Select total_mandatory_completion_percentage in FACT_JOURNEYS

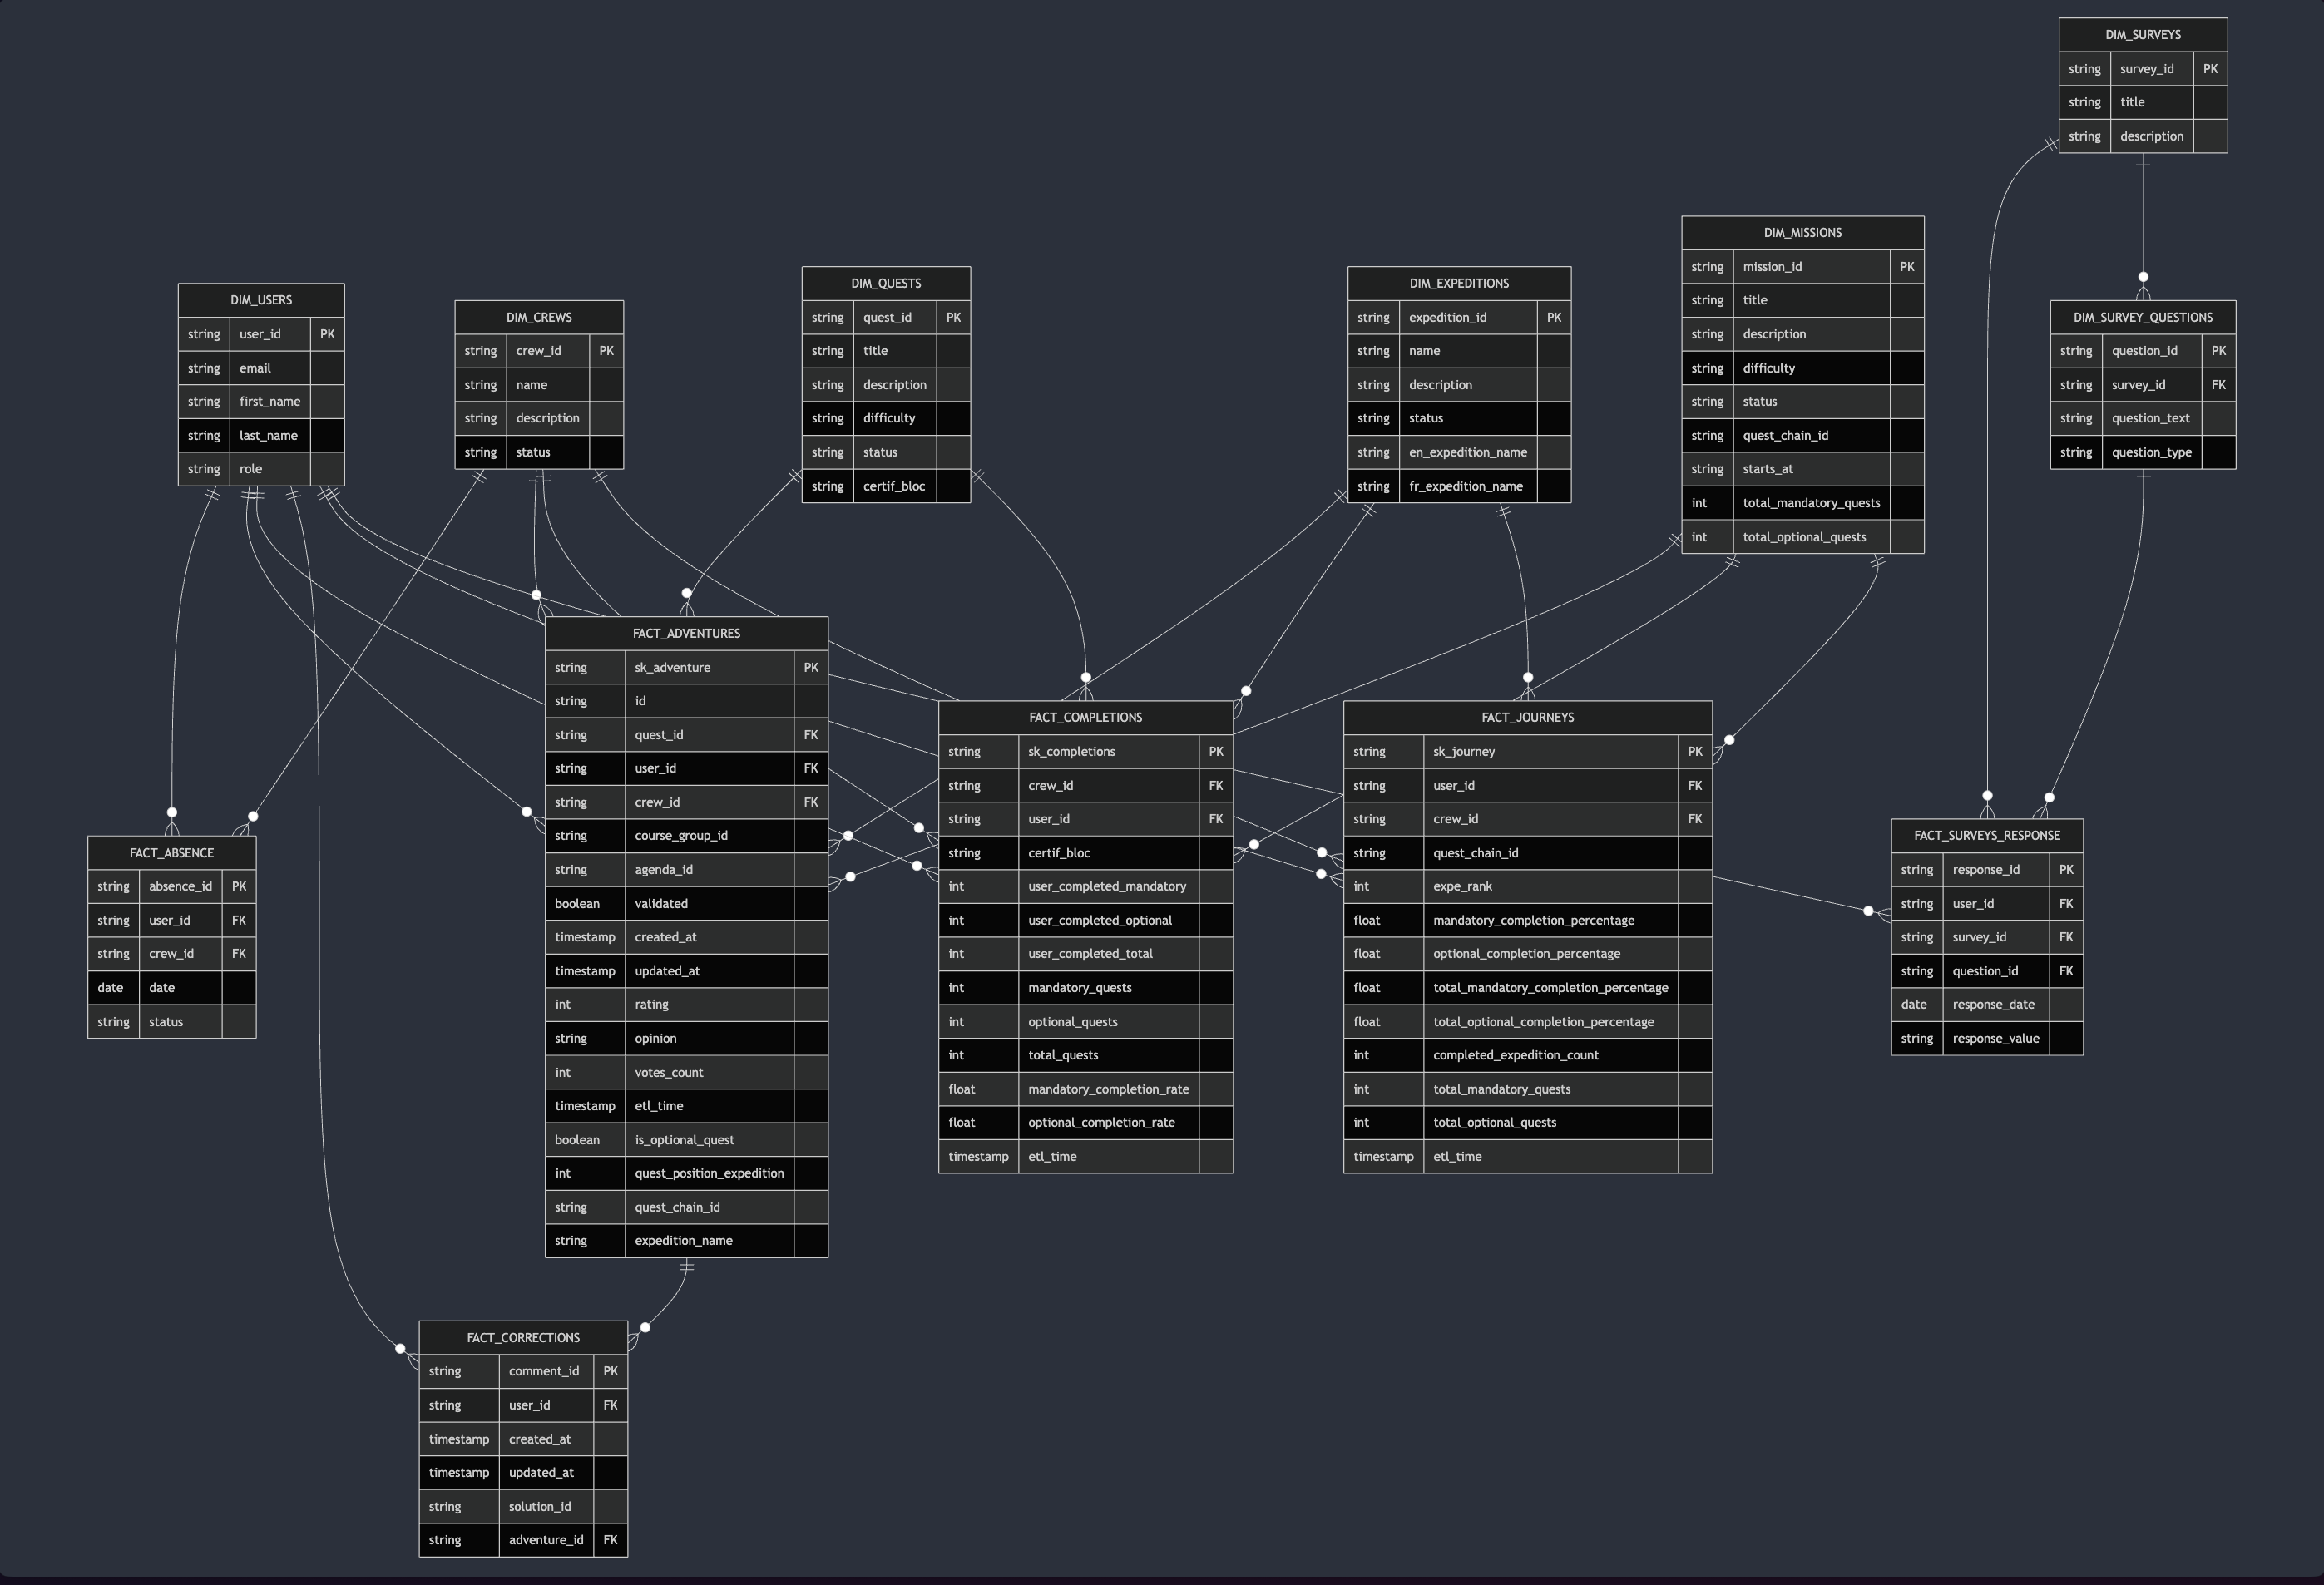tap(1527, 987)
